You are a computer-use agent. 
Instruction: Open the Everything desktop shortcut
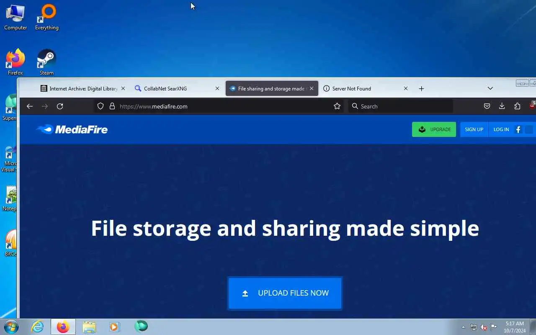point(47,18)
